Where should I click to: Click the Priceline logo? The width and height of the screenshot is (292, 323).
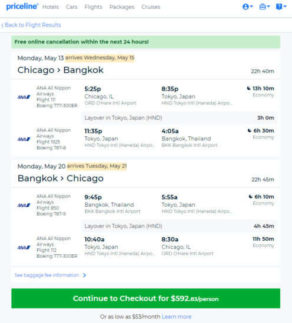click(22, 6)
